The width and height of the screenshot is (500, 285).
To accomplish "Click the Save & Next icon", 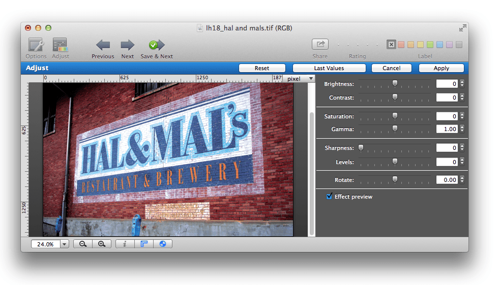I will [156, 45].
